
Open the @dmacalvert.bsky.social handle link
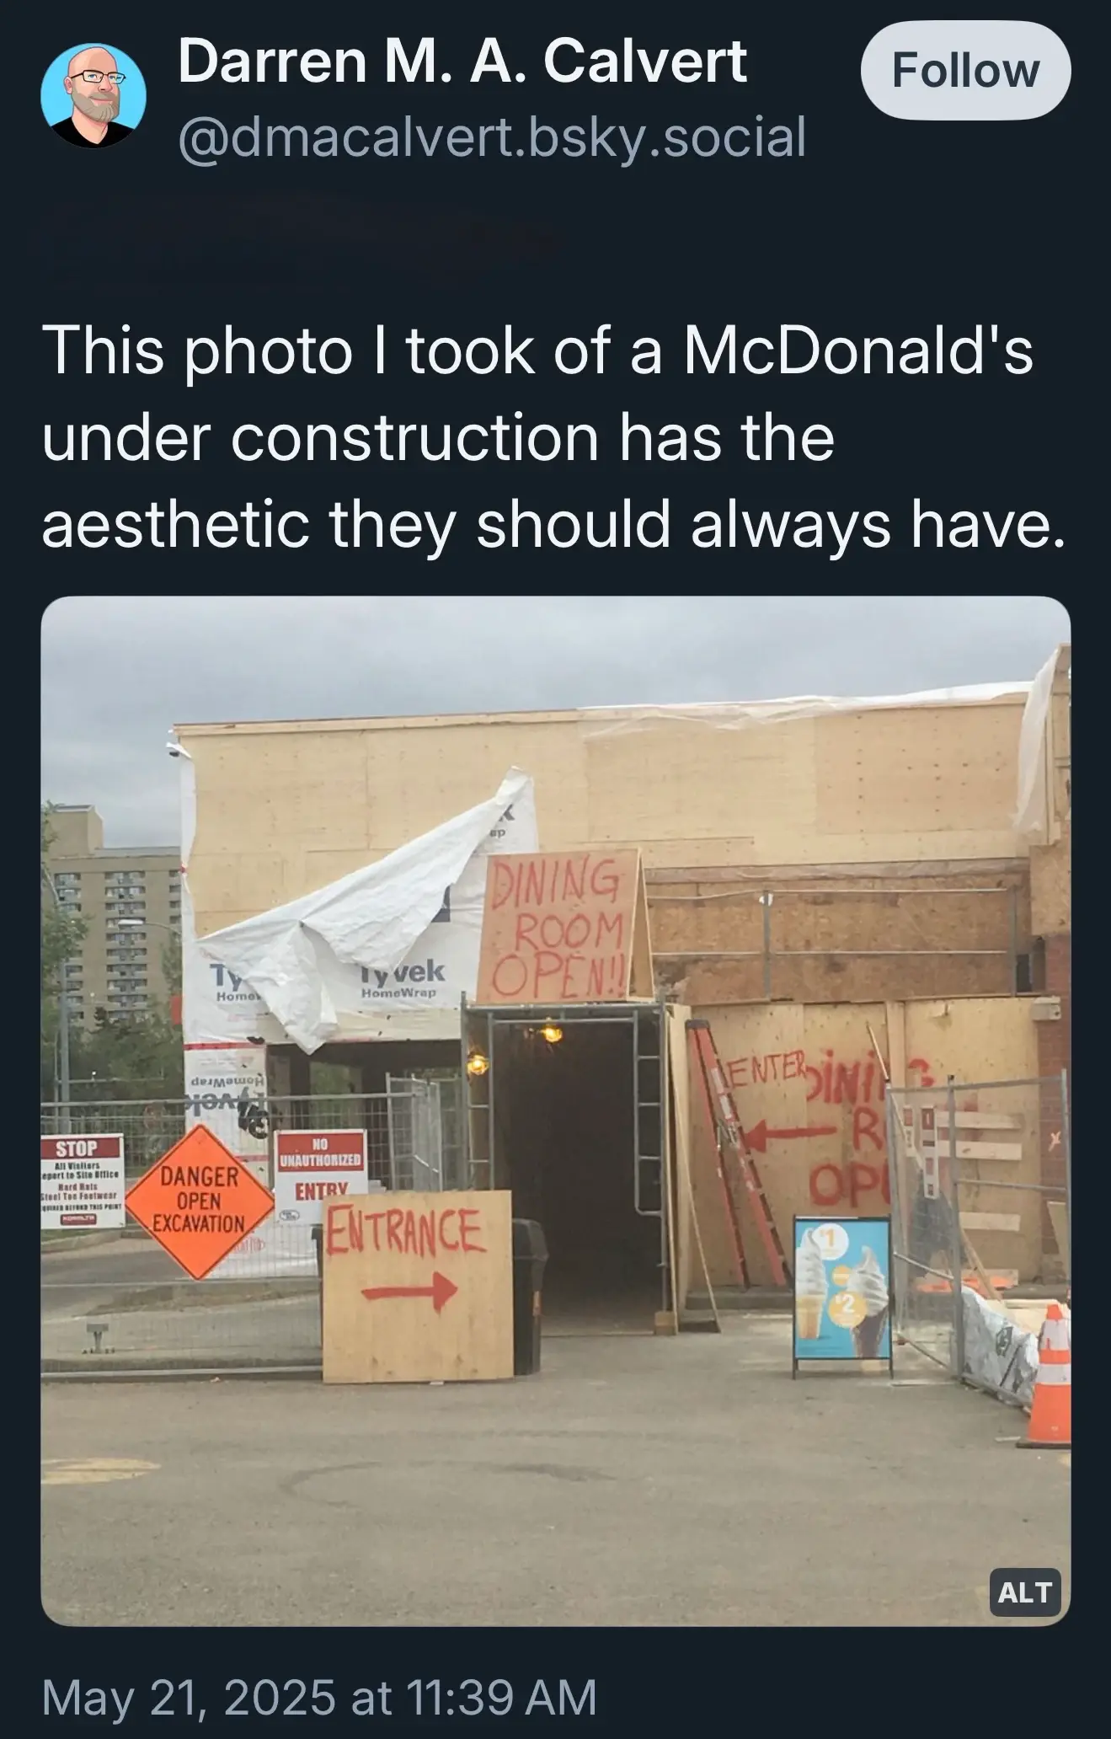pyautogui.click(x=492, y=137)
